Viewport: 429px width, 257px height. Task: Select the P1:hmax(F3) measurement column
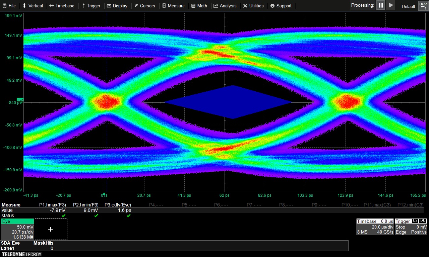coord(53,205)
